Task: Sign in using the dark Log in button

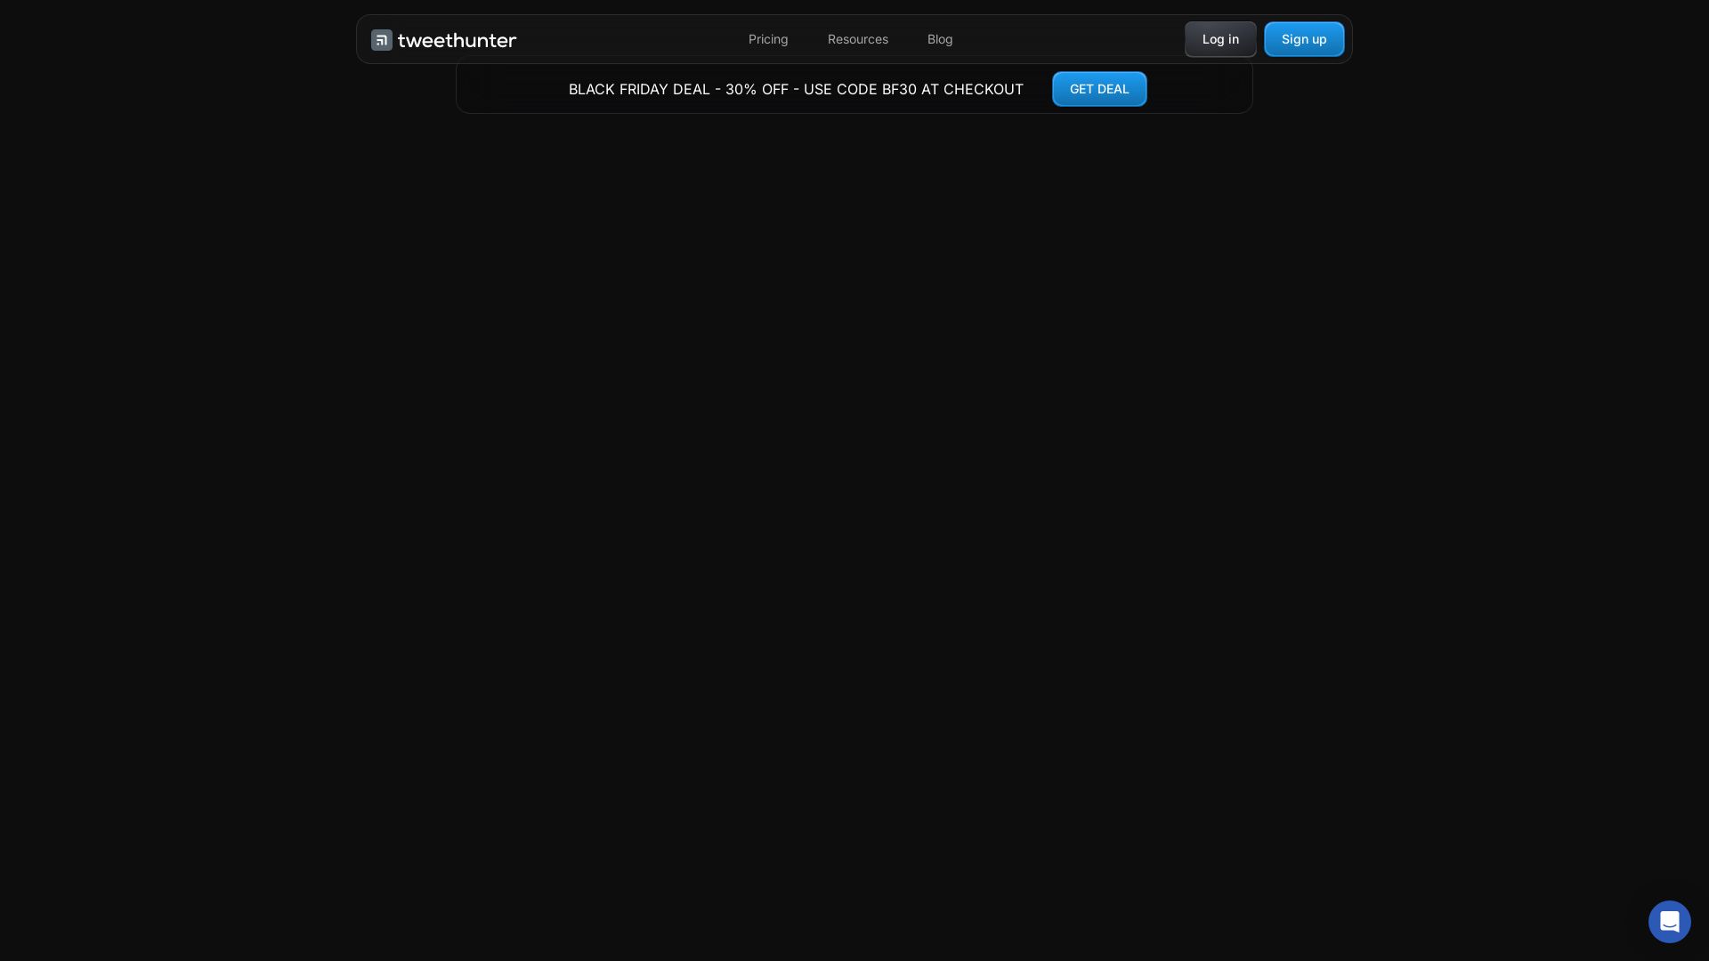Action: 1219,39
